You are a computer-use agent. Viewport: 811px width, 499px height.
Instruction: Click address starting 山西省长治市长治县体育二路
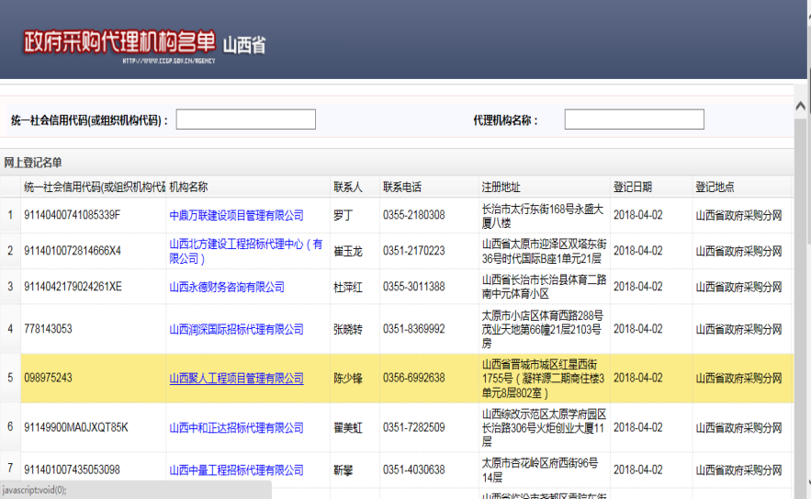coord(544,287)
